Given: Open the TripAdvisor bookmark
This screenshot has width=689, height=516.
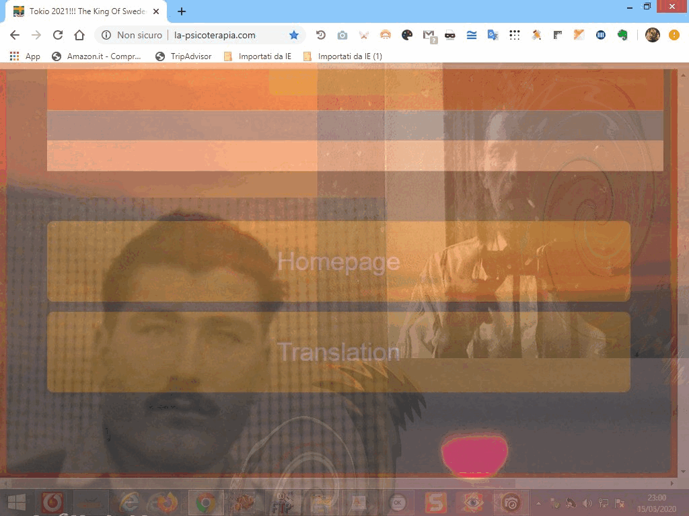Looking at the screenshot, I should (x=184, y=56).
